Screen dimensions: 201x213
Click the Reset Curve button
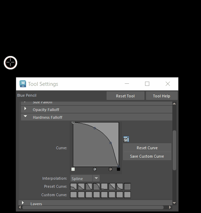point(147,147)
